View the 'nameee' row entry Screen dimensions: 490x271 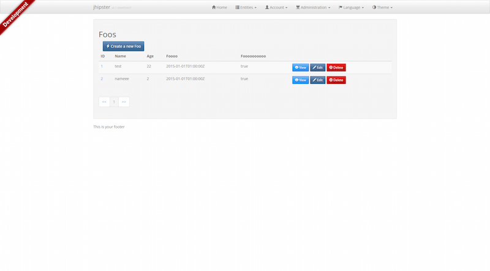pos(300,80)
